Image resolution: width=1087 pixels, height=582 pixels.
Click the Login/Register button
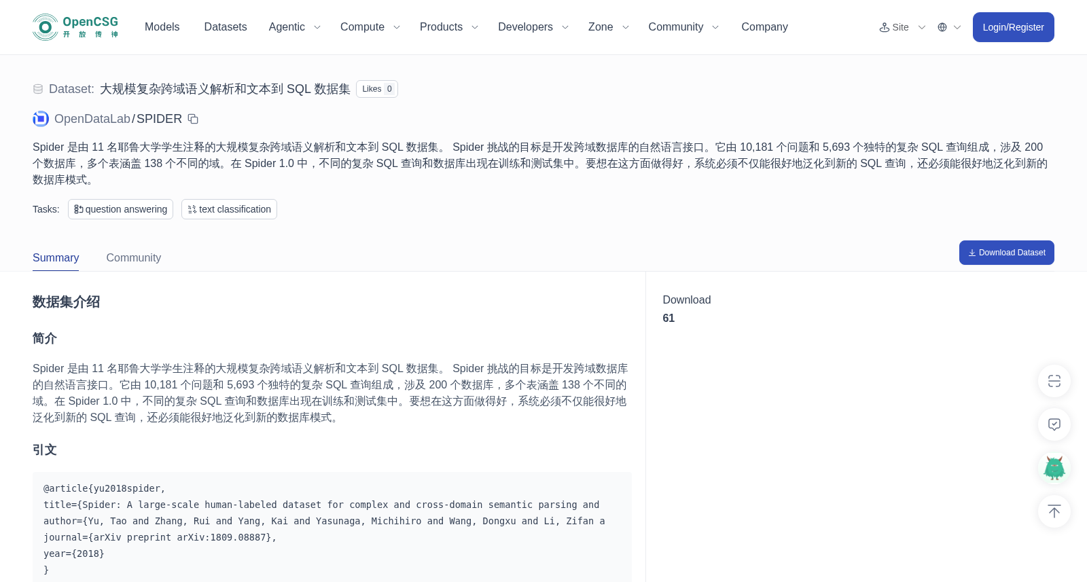pos(1013,27)
